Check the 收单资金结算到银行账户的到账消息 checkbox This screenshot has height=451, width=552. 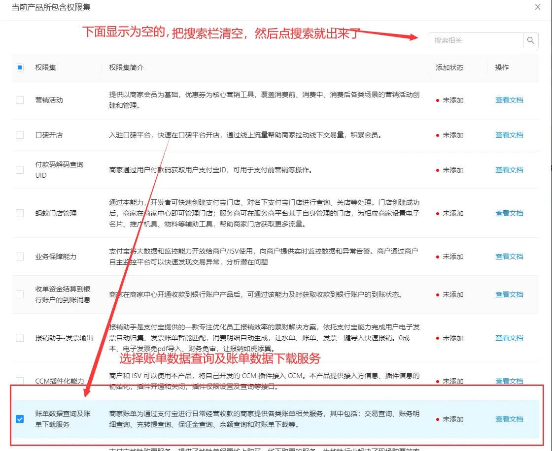click(20, 294)
